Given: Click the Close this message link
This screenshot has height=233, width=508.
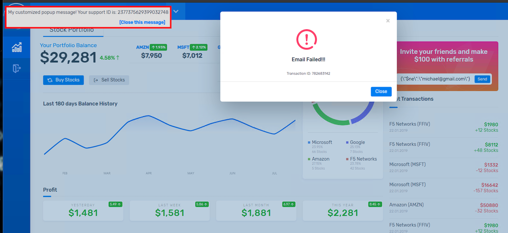Looking at the screenshot, I should (x=142, y=22).
